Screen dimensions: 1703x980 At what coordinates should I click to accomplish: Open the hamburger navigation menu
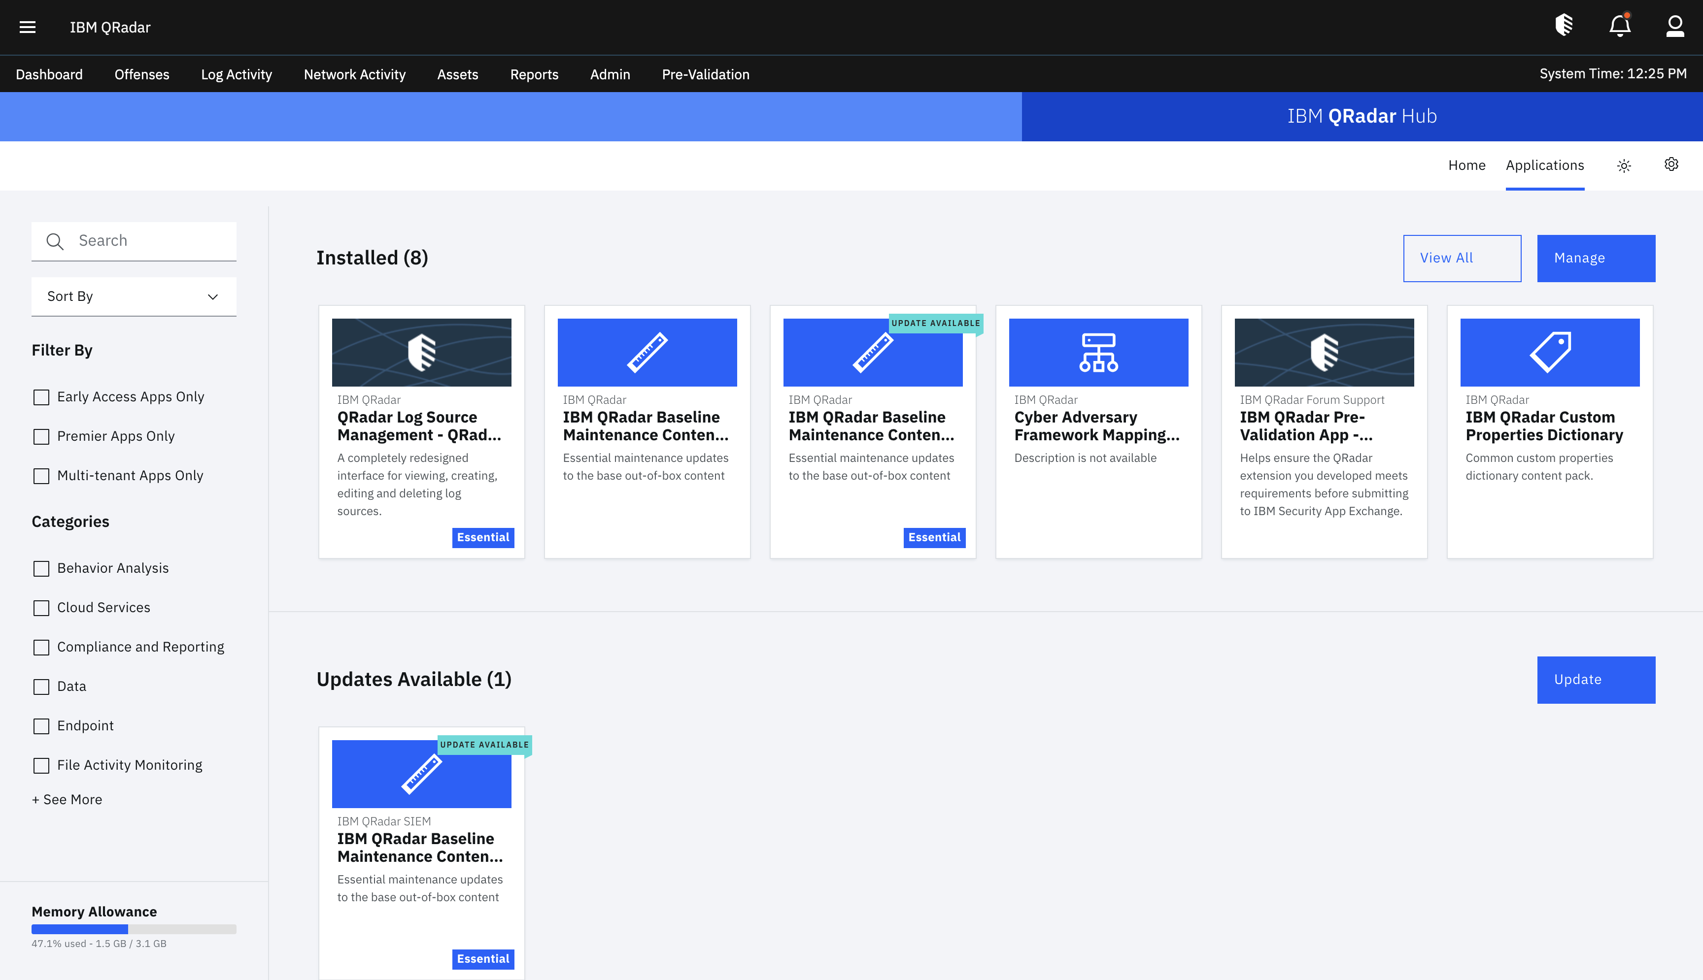coord(27,26)
